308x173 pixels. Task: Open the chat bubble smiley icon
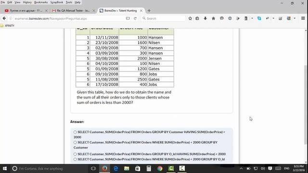tap(222, 18)
